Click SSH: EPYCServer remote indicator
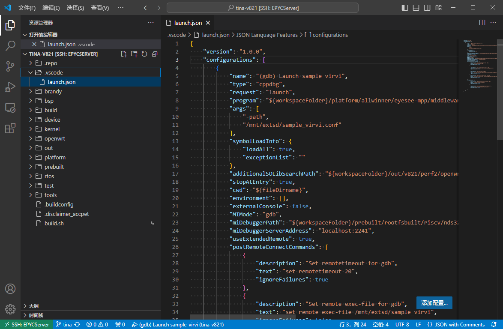Viewport: 503px width, 329px height. 27,324
